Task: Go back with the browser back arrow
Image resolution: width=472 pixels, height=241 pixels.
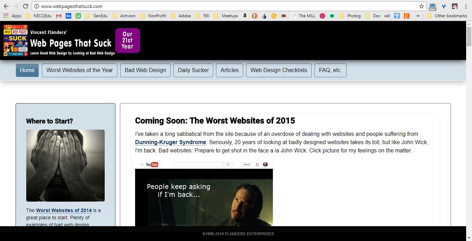Action: [6, 6]
